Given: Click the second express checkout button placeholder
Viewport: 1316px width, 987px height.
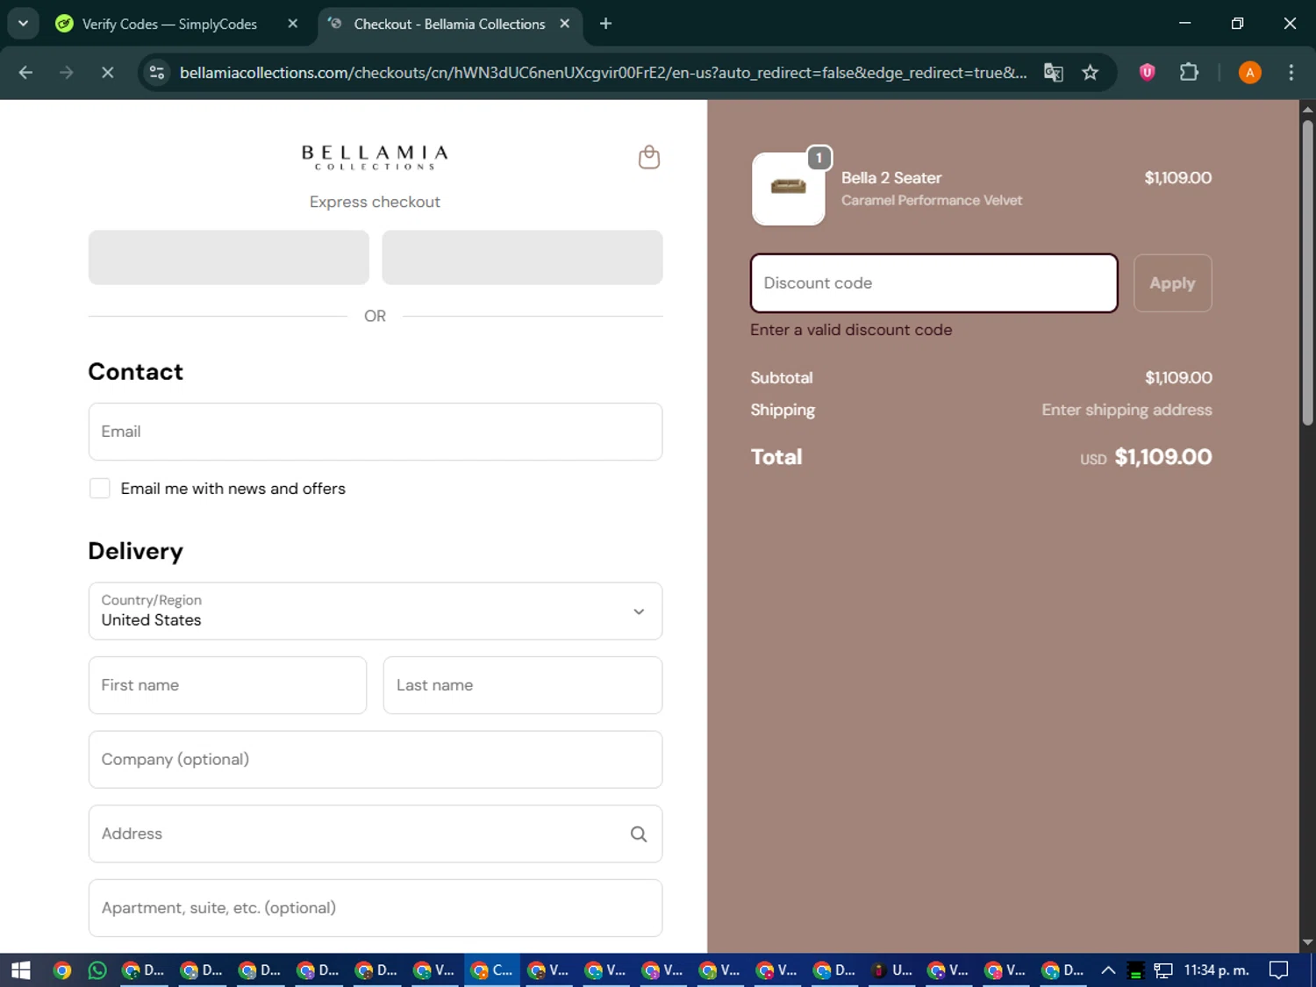Looking at the screenshot, I should click(522, 258).
